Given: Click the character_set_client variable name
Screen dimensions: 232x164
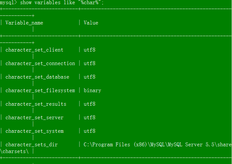Looking at the screenshot, I should (x=34, y=50).
